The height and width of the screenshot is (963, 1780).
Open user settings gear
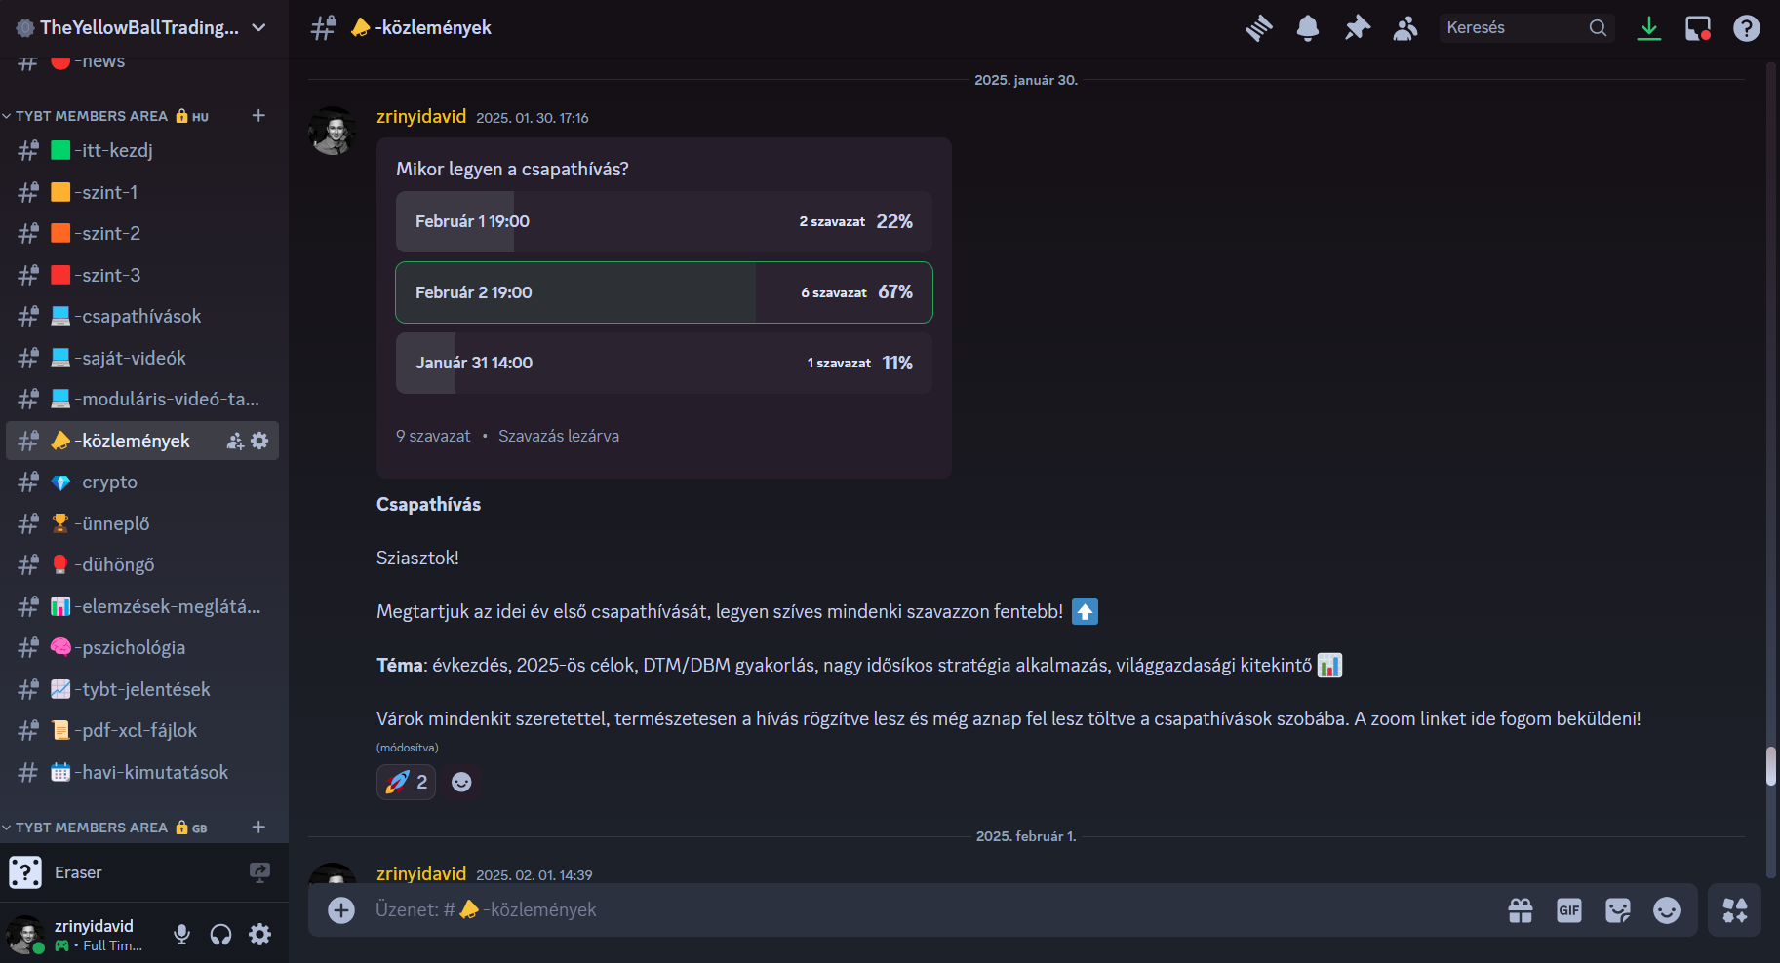coord(259,935)
